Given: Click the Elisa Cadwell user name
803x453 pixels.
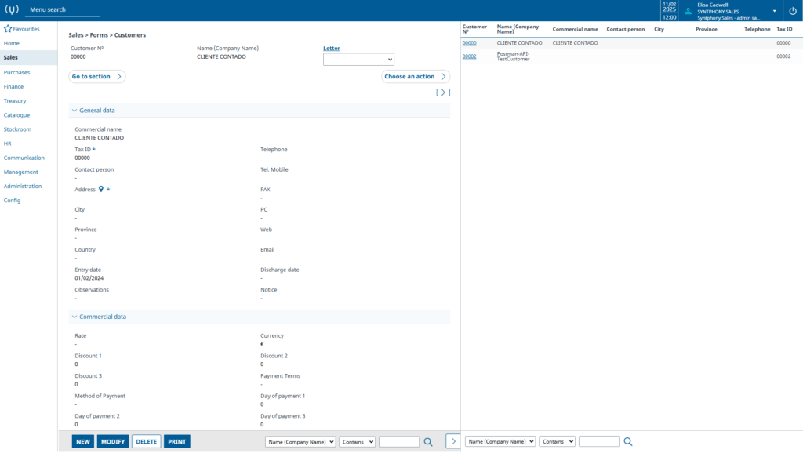Looking at the screenshot, I should [x=712, y=5].
